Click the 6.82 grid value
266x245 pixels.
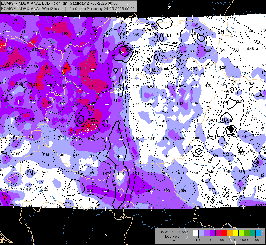pos(8,31)
